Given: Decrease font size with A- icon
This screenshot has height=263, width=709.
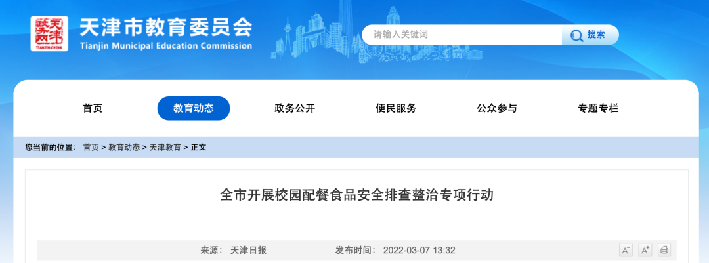Looking at the screenshot, I should [626, 250].
